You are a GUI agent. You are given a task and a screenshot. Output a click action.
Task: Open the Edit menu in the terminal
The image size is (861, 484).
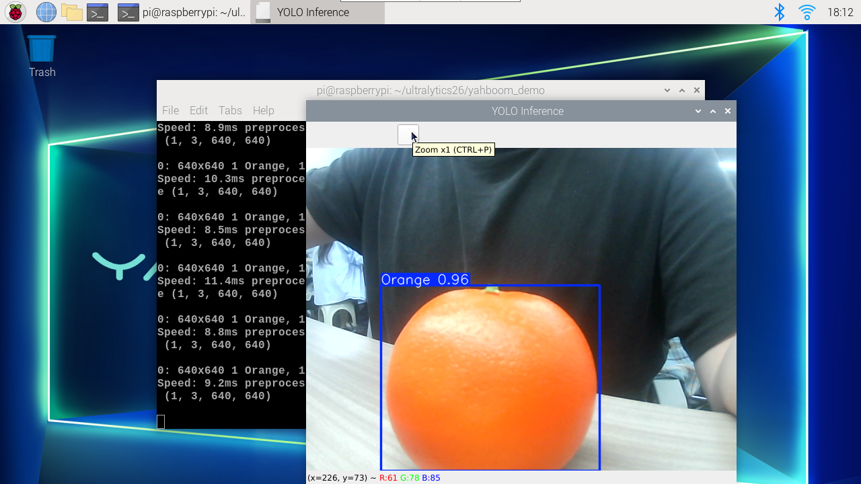[198, 110]
